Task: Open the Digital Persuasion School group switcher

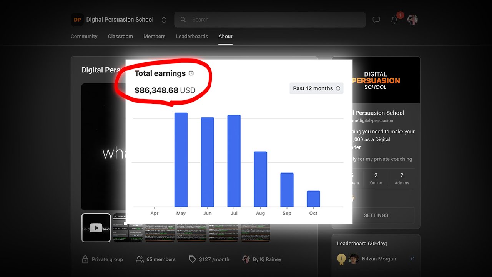Action: (x=164, y=20)
